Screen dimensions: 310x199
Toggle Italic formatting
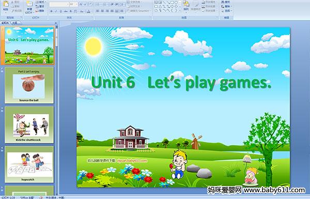coord(56,11)
